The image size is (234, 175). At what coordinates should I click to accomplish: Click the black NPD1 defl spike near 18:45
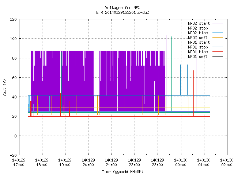click(59, 115)
